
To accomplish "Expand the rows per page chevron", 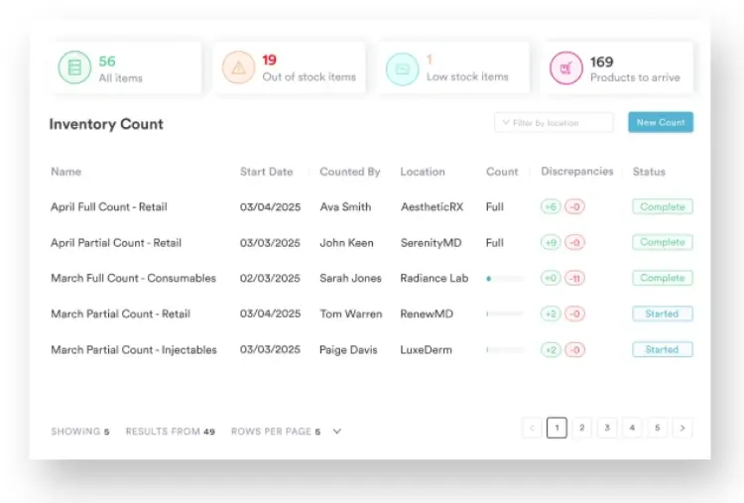I will click(337, 431).
